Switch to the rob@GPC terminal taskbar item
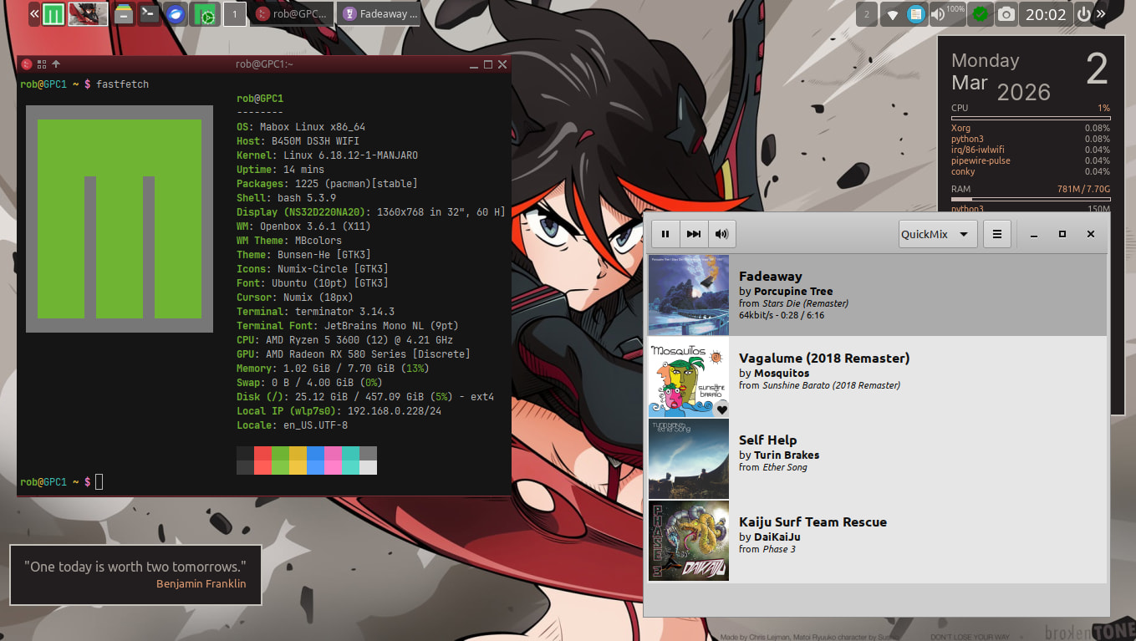 pyautogui.click(x=293, y=14)
